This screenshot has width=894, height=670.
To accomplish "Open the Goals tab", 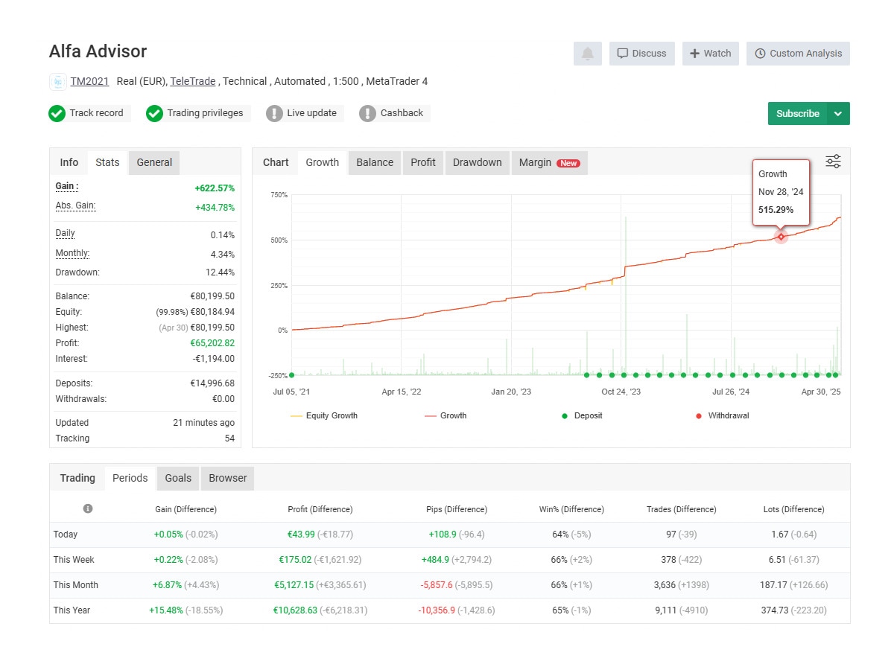I will (178, 478).
